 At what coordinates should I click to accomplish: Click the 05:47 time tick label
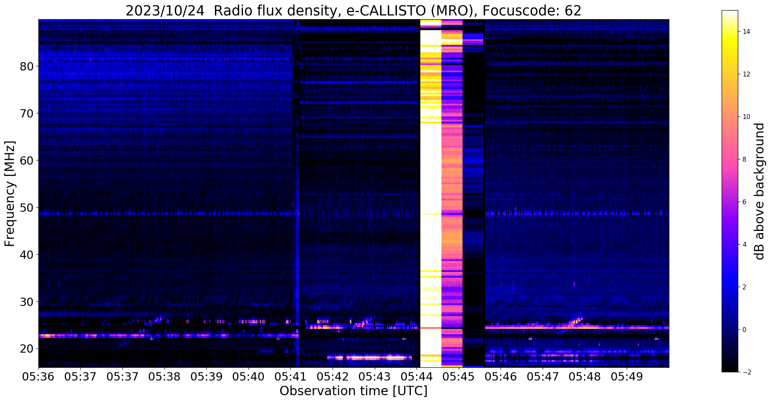tap(543, 376)
